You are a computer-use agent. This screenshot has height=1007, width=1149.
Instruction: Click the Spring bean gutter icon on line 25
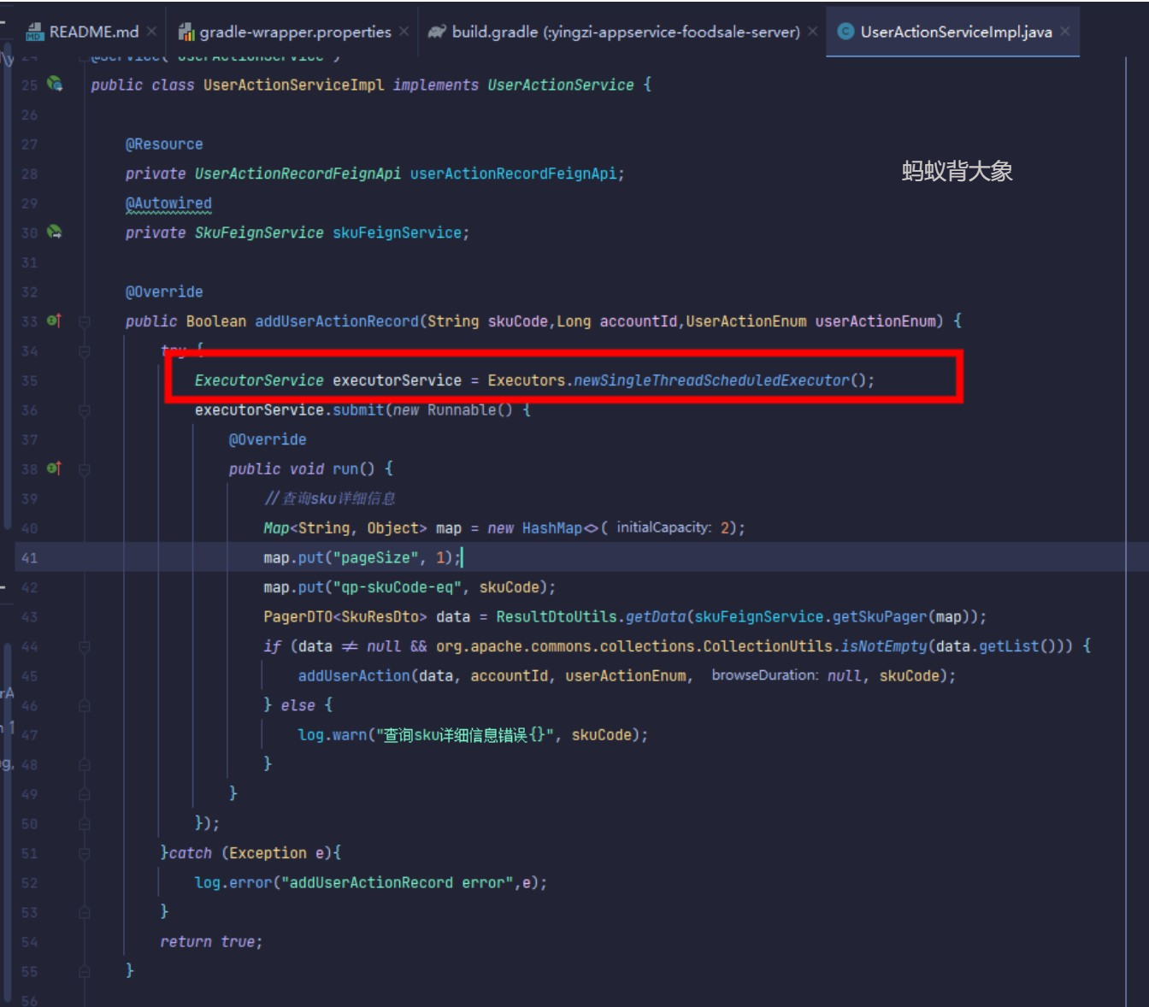[x=55, y=84]
